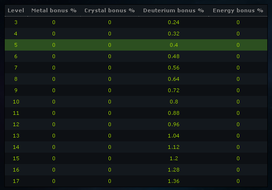Click Energy bonus value in Level 5 row
272x190 pixels.
click(x=238, y=45)
